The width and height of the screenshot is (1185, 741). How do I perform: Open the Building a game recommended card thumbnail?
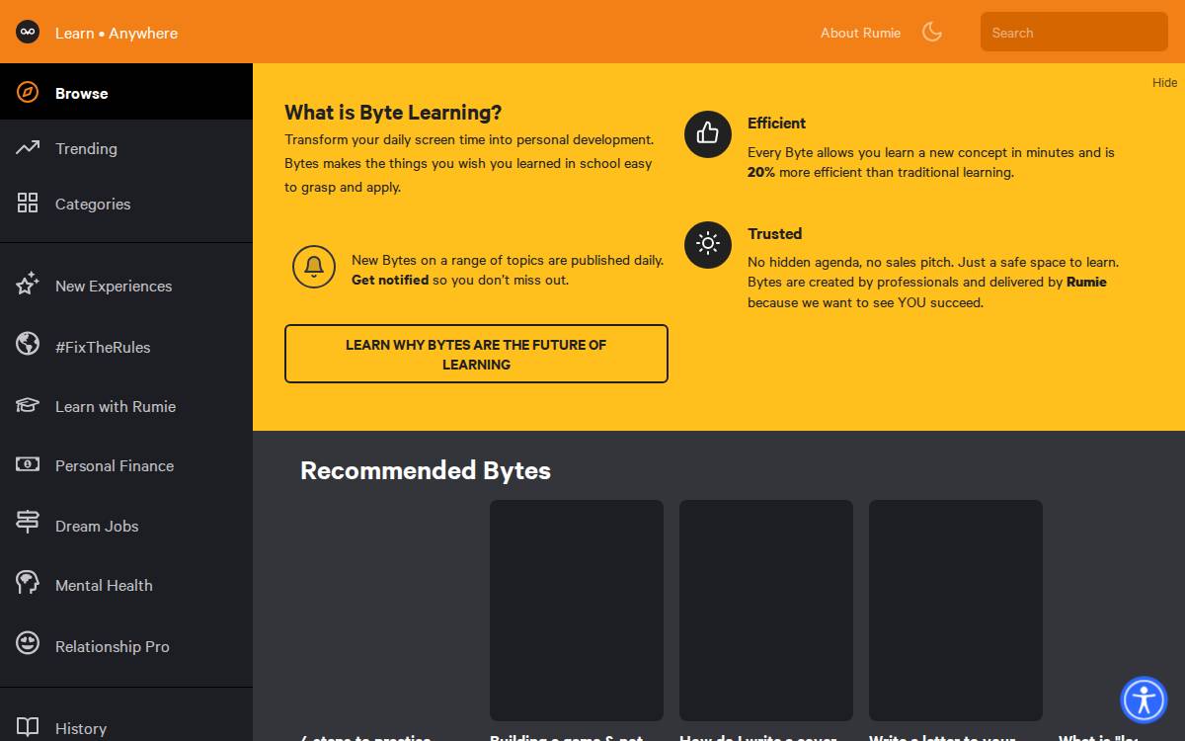point(577,611)
